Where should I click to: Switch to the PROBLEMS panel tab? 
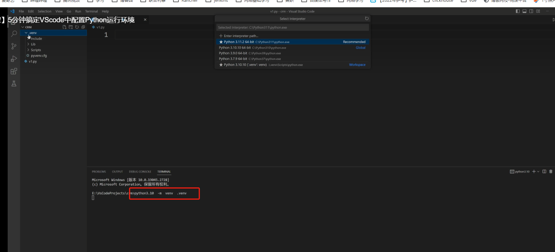[99, 172]
